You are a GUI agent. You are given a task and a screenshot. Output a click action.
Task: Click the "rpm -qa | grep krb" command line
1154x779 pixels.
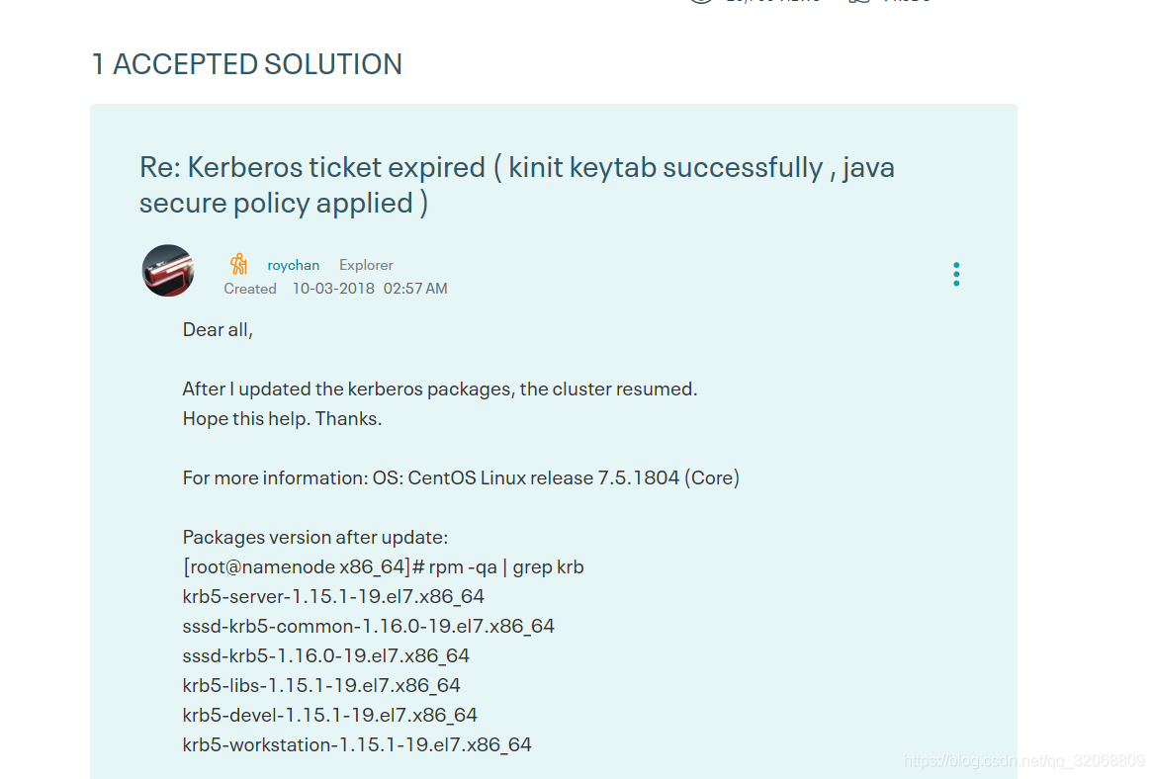click(x=383, y=567)
